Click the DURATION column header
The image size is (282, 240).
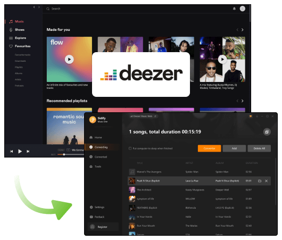tap(252, 163)
